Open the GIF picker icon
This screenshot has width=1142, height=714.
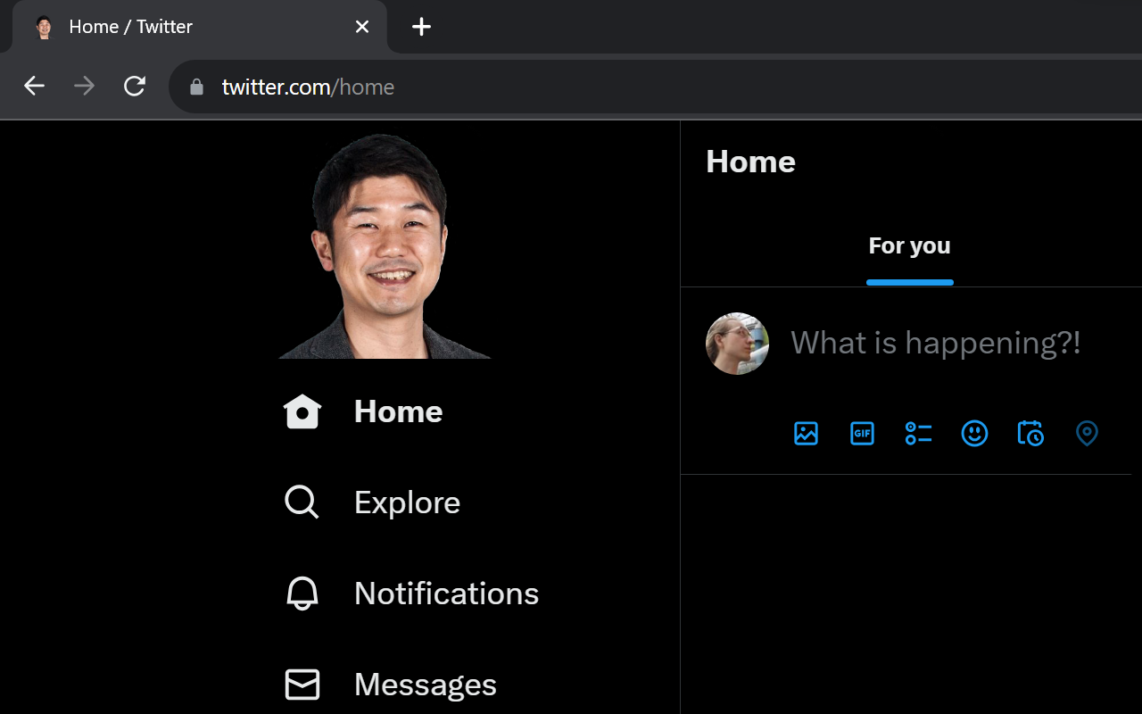(x=862, y=434)
